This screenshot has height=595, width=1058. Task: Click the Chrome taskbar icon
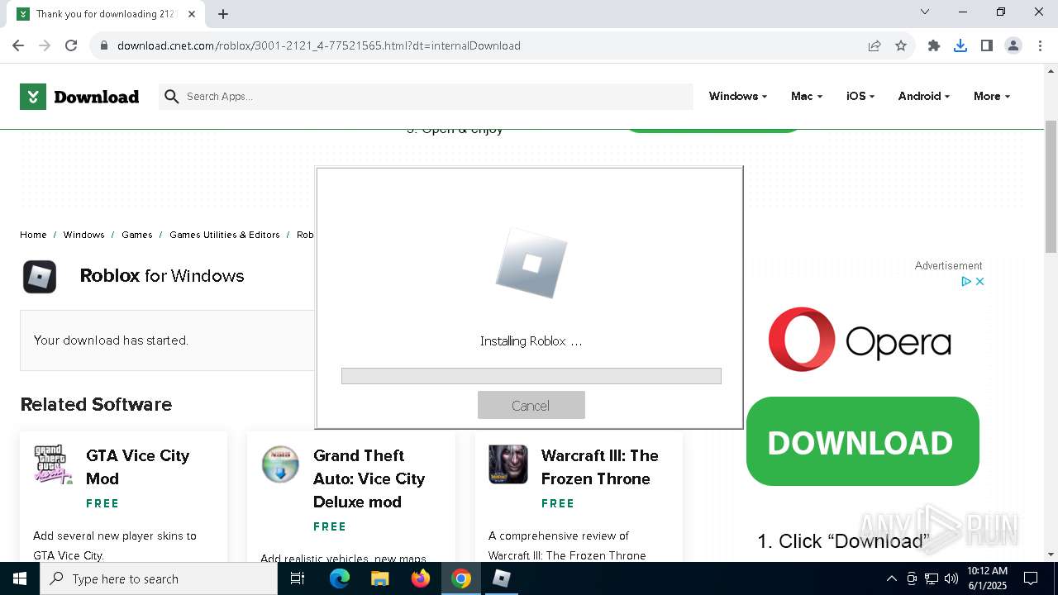coord(461,578)
